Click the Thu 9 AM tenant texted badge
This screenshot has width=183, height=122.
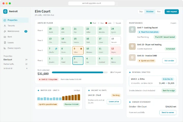coord(165,37)
